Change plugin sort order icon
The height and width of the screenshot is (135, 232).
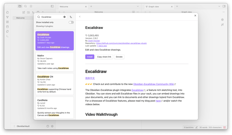pos(71,17)
